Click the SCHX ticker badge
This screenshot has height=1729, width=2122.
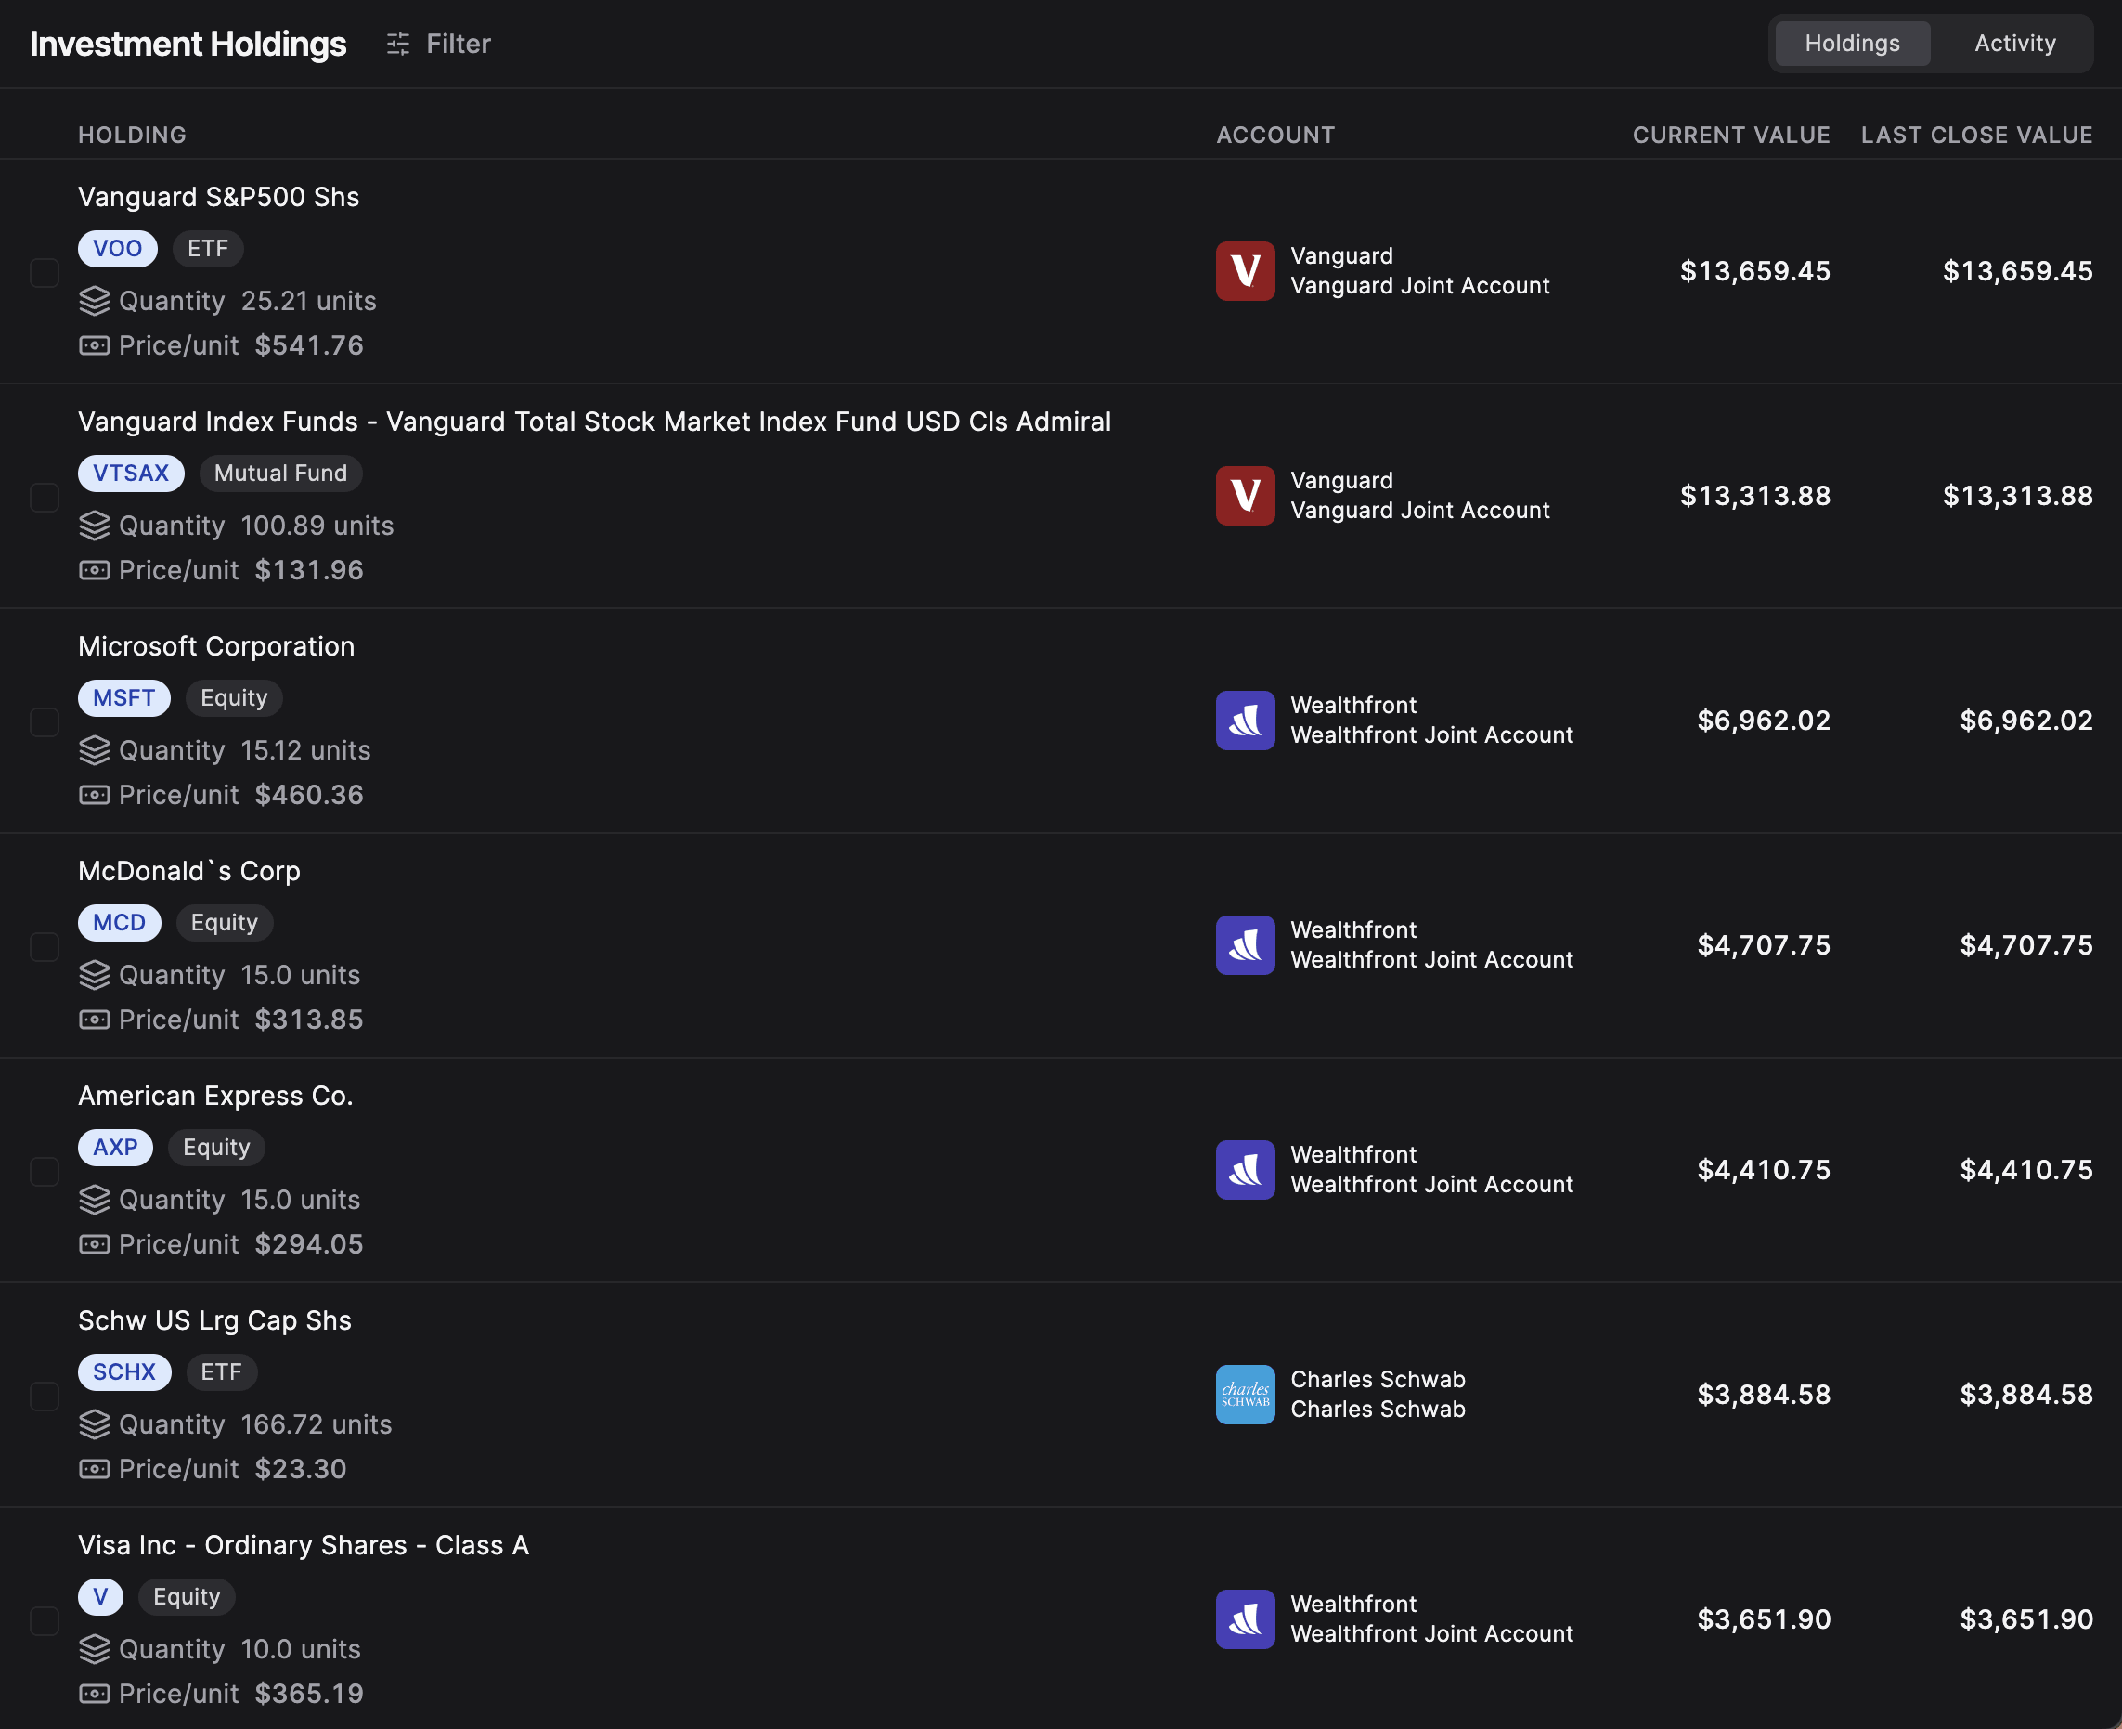pyautogui.click(x=124, y=1372)
